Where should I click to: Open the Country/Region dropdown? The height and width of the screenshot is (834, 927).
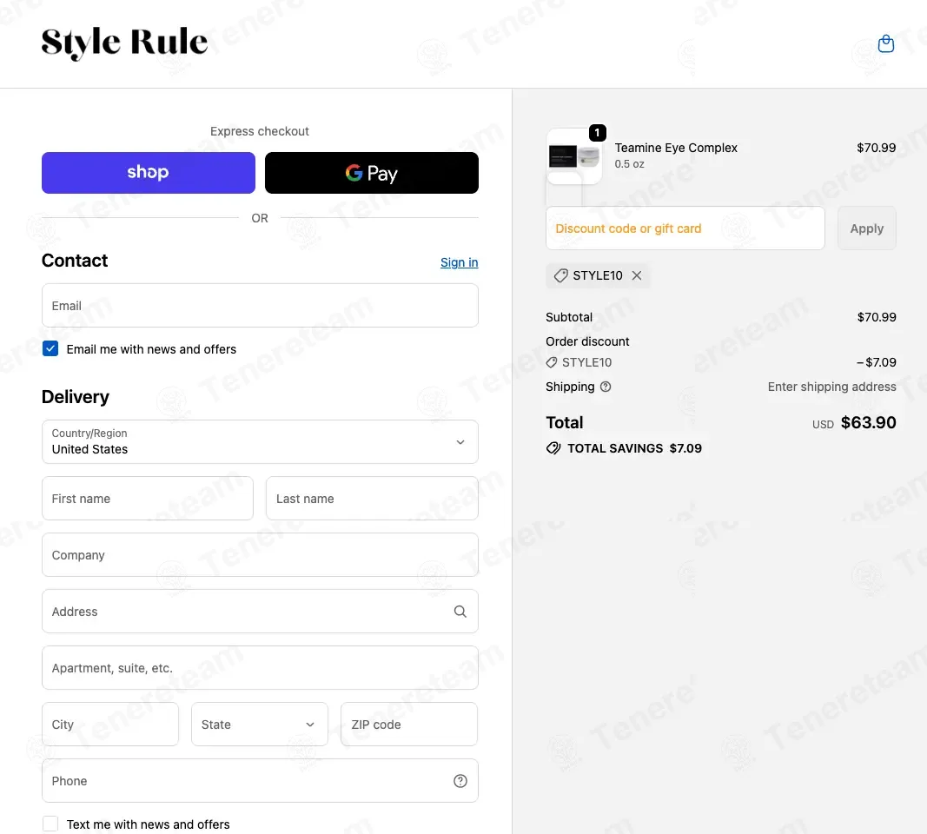260,441
